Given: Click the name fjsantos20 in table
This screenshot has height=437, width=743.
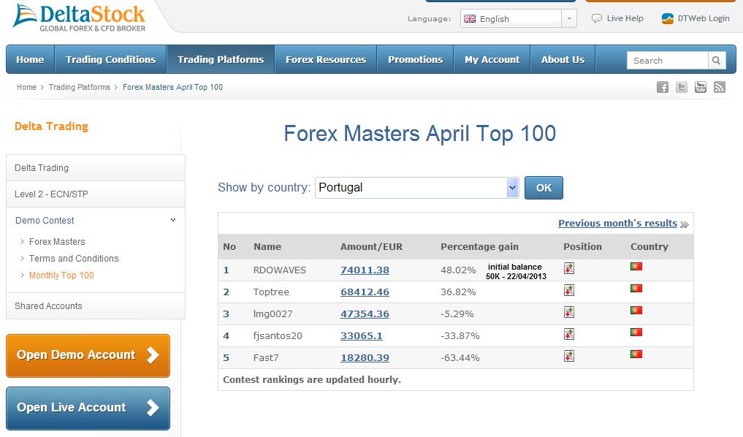Looking at the screenshot, I should pos(278,335).
